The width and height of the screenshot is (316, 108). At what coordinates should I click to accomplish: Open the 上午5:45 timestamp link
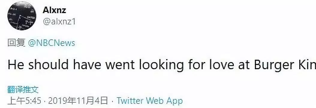click(x=24, y=101)
